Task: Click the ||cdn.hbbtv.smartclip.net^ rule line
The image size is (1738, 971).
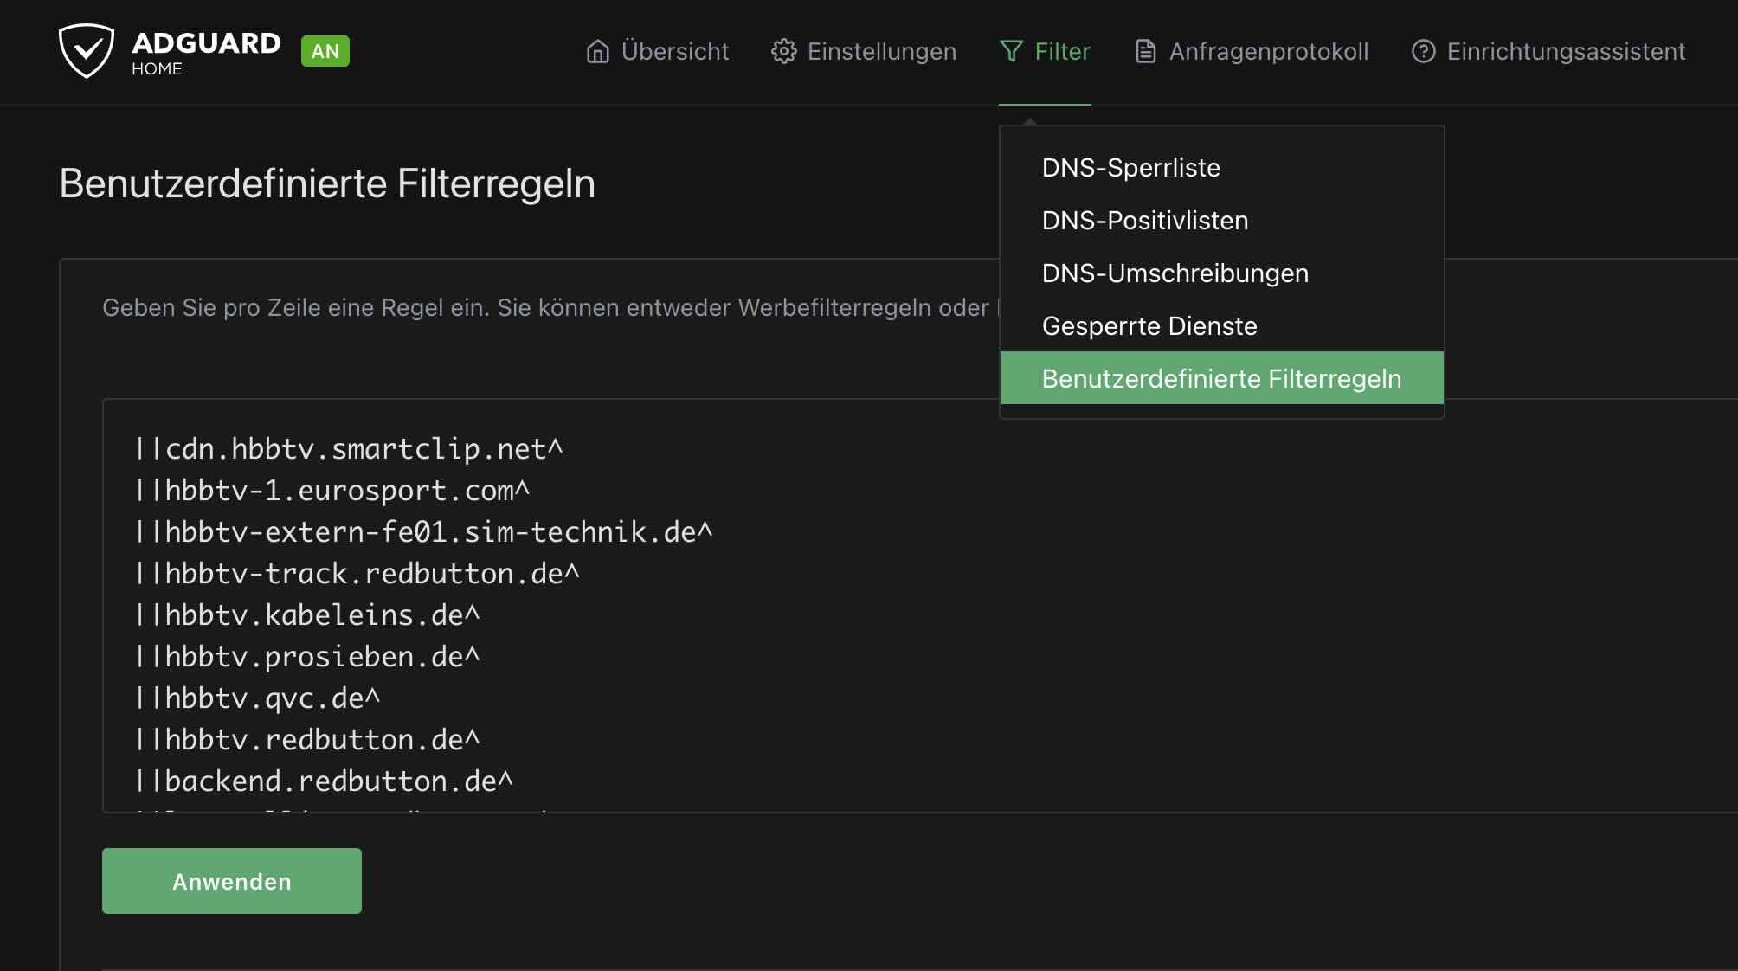Action: click(x=349, y=448)
